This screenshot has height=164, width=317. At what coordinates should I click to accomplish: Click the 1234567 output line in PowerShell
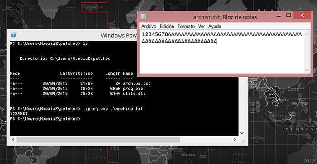(x=19, y=114)
